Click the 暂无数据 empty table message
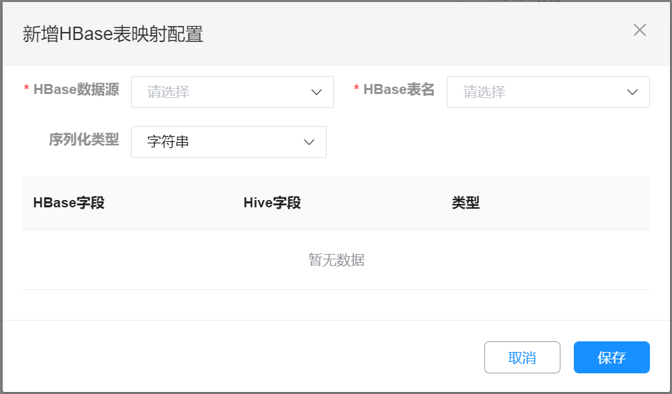 [336, 260]
